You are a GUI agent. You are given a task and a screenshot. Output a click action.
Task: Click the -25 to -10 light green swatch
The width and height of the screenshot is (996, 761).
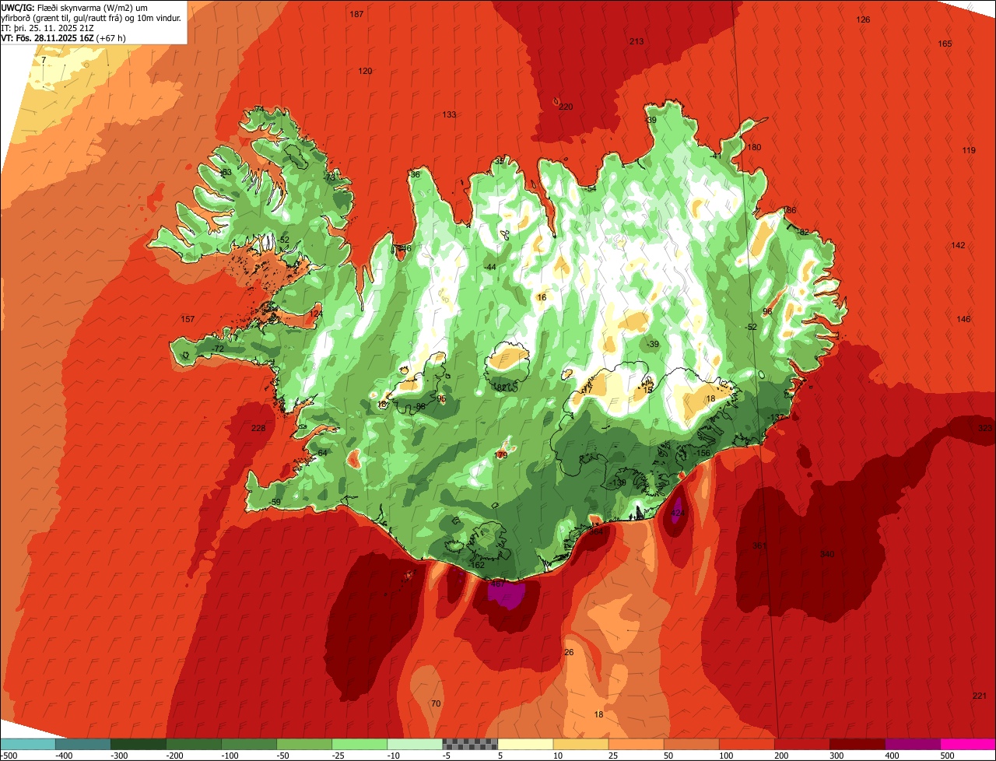(x=359, y=744)
